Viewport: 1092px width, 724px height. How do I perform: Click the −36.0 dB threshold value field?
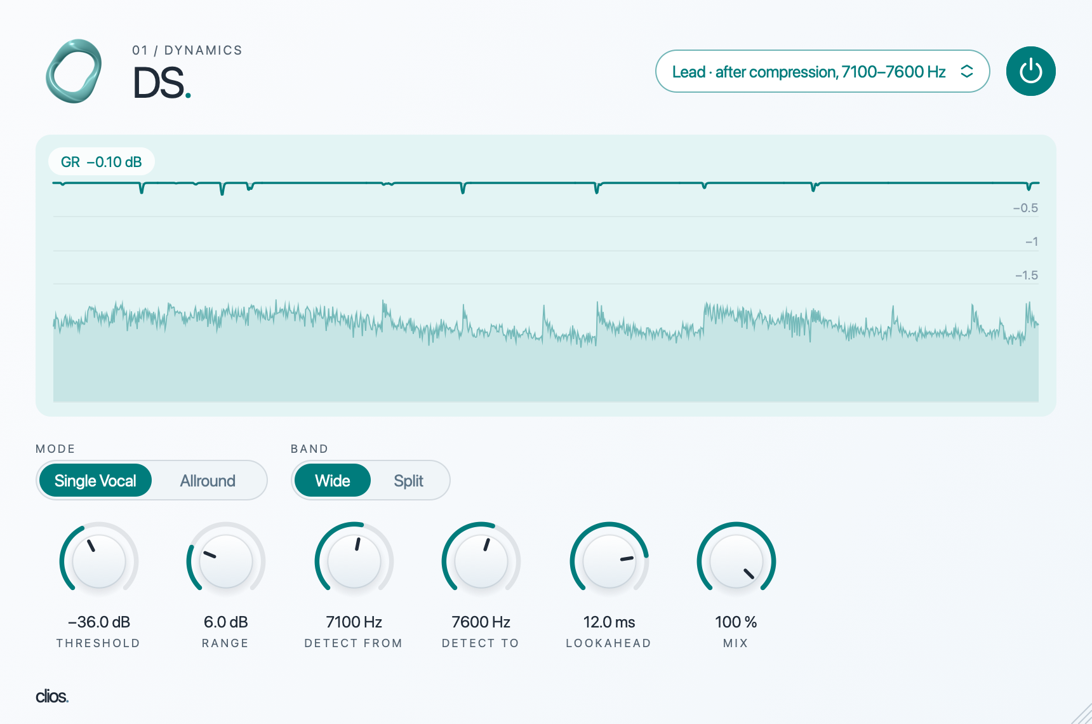click(x=99, y=622)
